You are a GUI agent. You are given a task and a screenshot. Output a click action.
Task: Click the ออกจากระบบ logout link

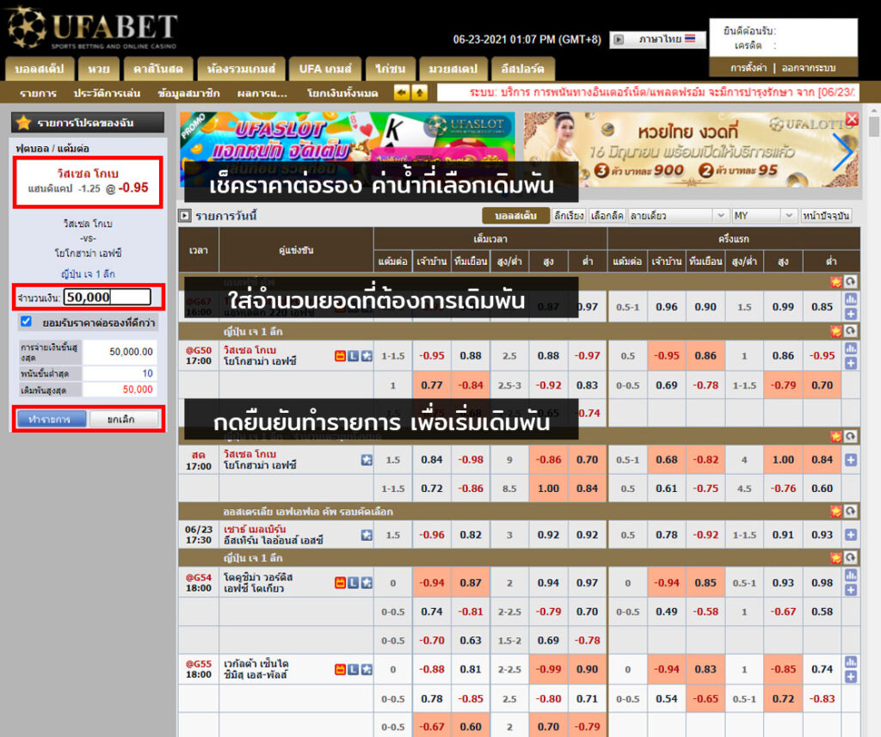[808, 67]
